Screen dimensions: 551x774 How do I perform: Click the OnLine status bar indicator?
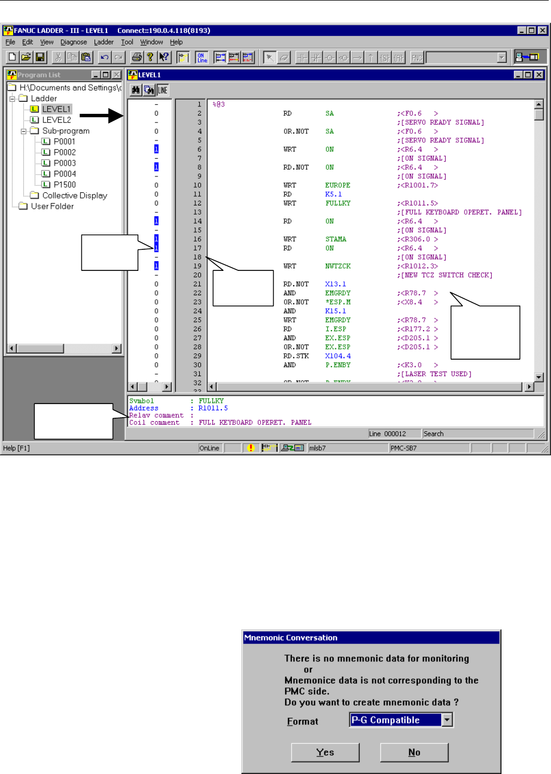[x=209, y=448]
